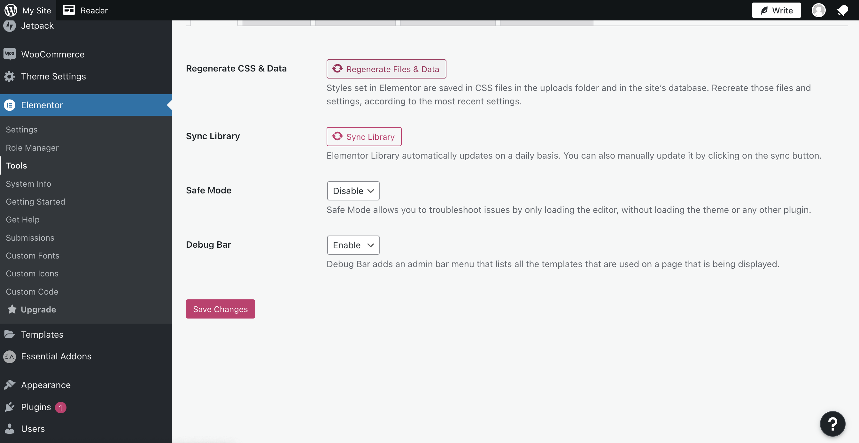Click the Elementor logo icon
The height and width of the screenshot is (443, 859).
click(10, 105)
